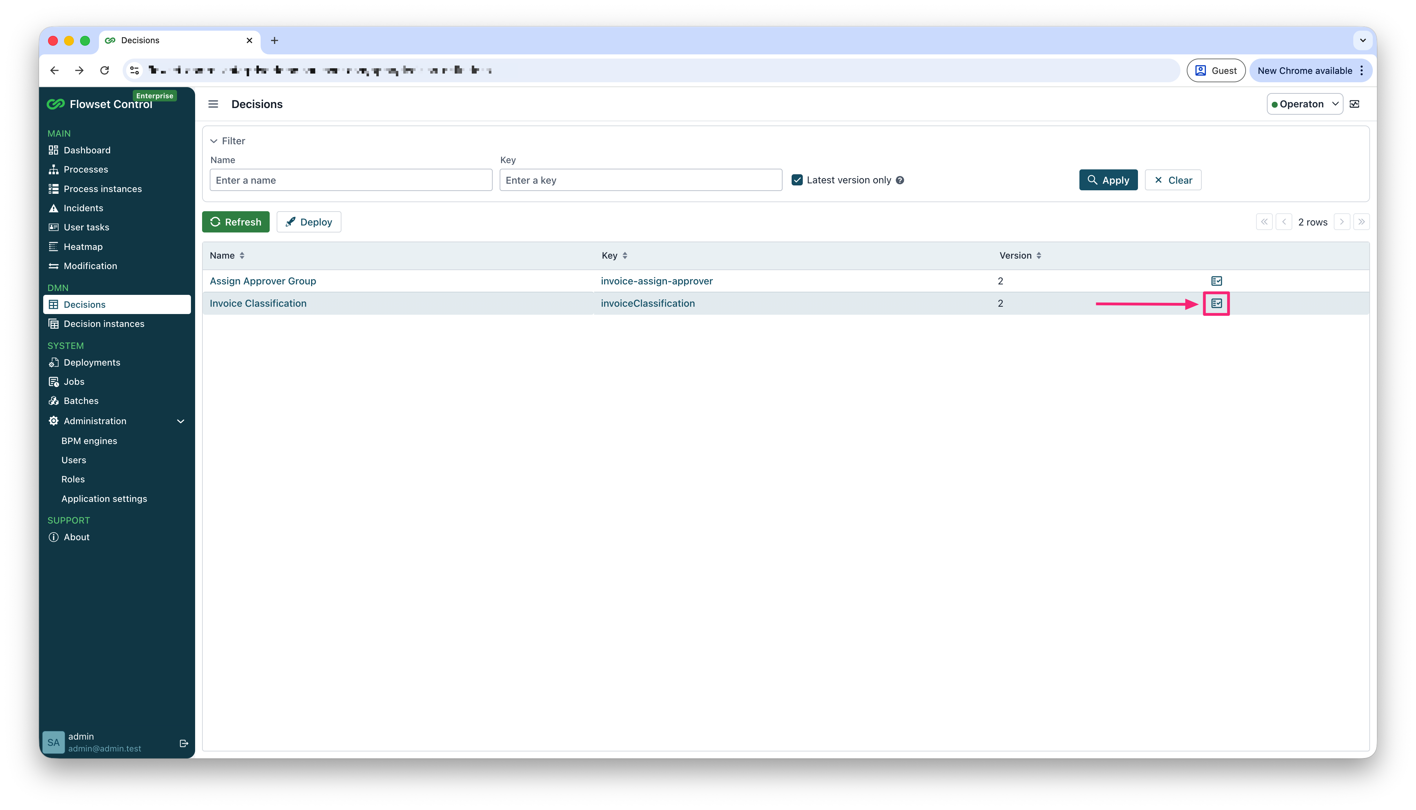Open Heatmap in sidebar
This screenshot has height=810, width=1416.
point(117,246)
